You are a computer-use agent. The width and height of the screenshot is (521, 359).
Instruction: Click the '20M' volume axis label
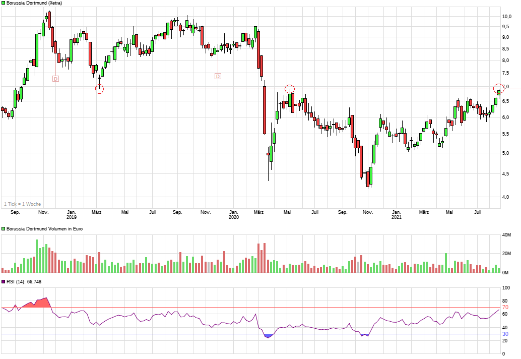click(x=507, y=254)
